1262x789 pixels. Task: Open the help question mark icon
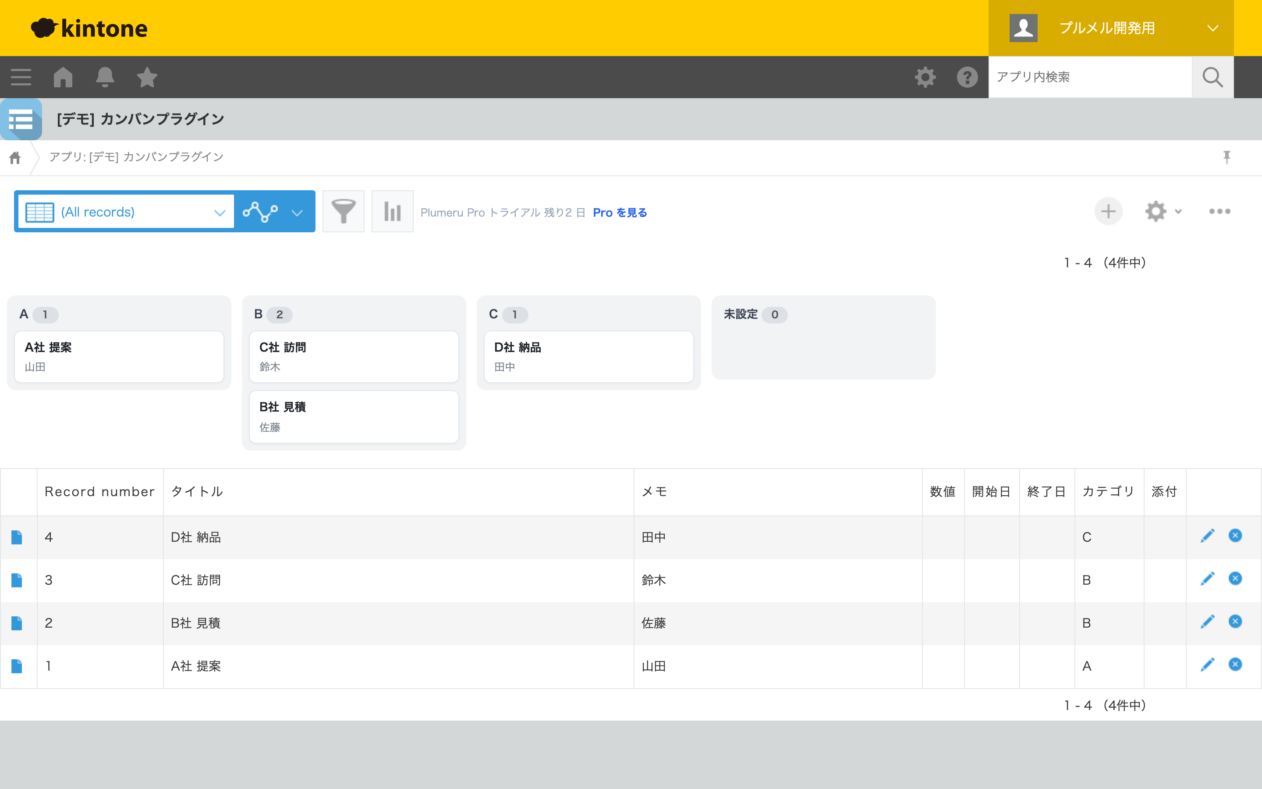[968, 77]
